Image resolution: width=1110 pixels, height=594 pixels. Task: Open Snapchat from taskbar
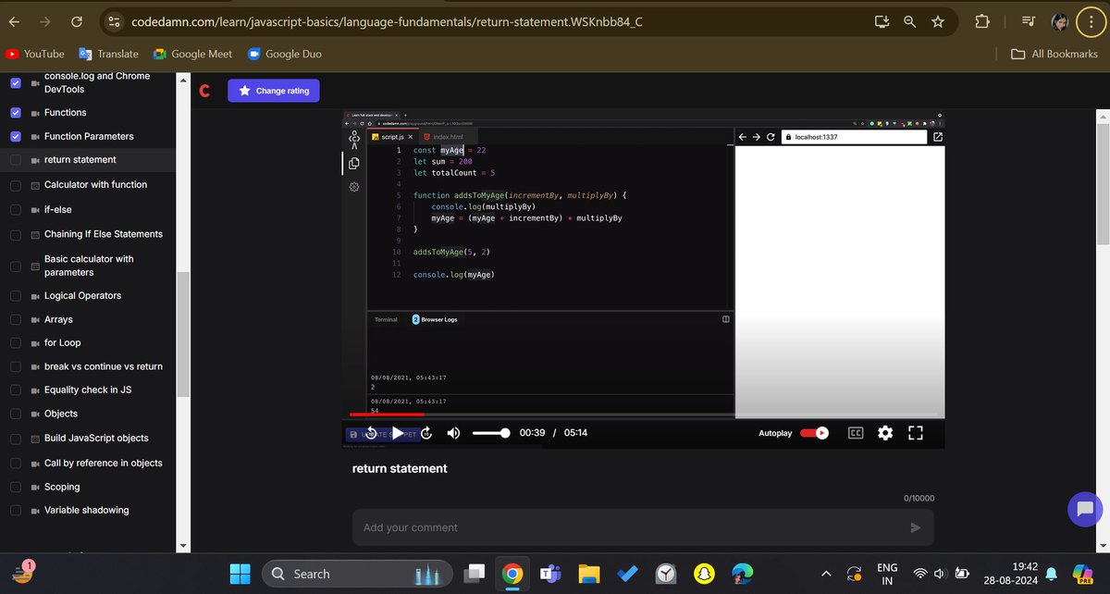pos(704,574)
